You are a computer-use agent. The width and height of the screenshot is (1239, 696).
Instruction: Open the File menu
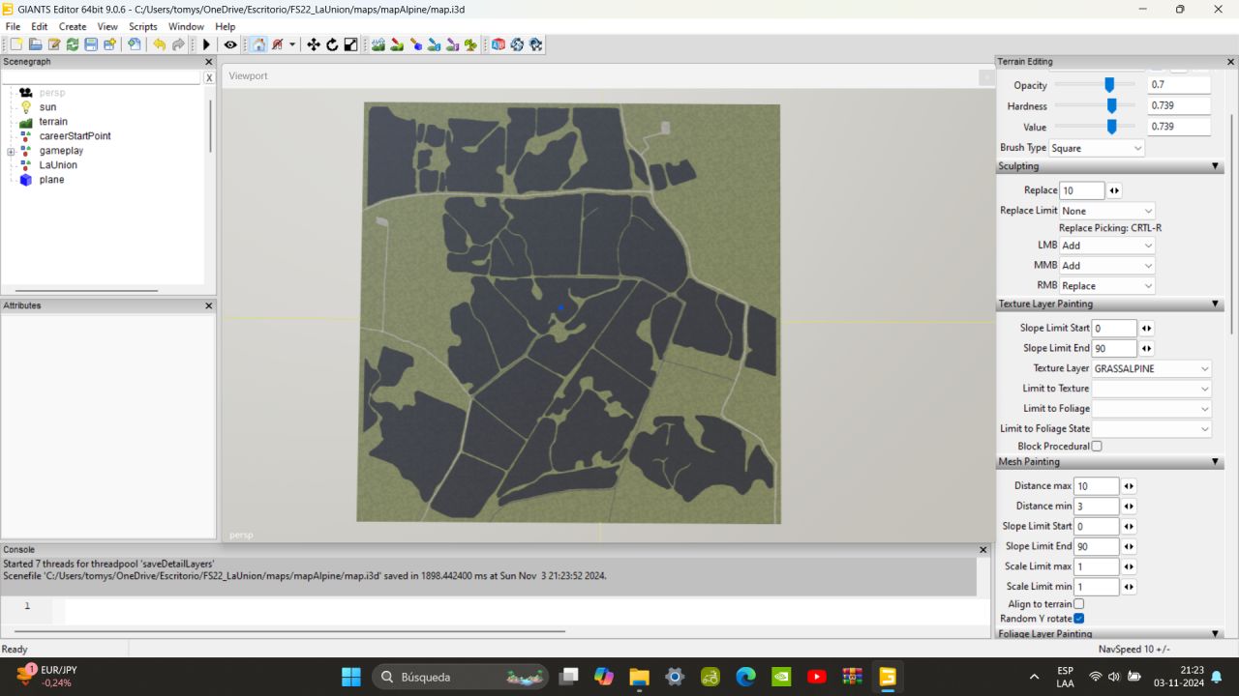click(13, 27)
